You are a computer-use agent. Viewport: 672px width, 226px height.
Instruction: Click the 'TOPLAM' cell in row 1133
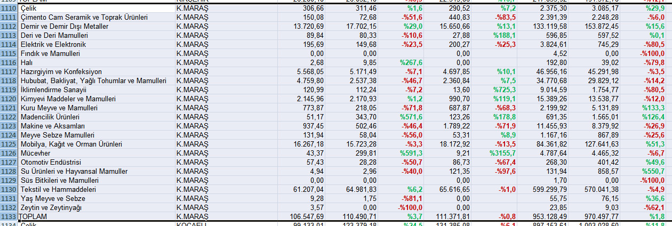(x=97, y=217)
